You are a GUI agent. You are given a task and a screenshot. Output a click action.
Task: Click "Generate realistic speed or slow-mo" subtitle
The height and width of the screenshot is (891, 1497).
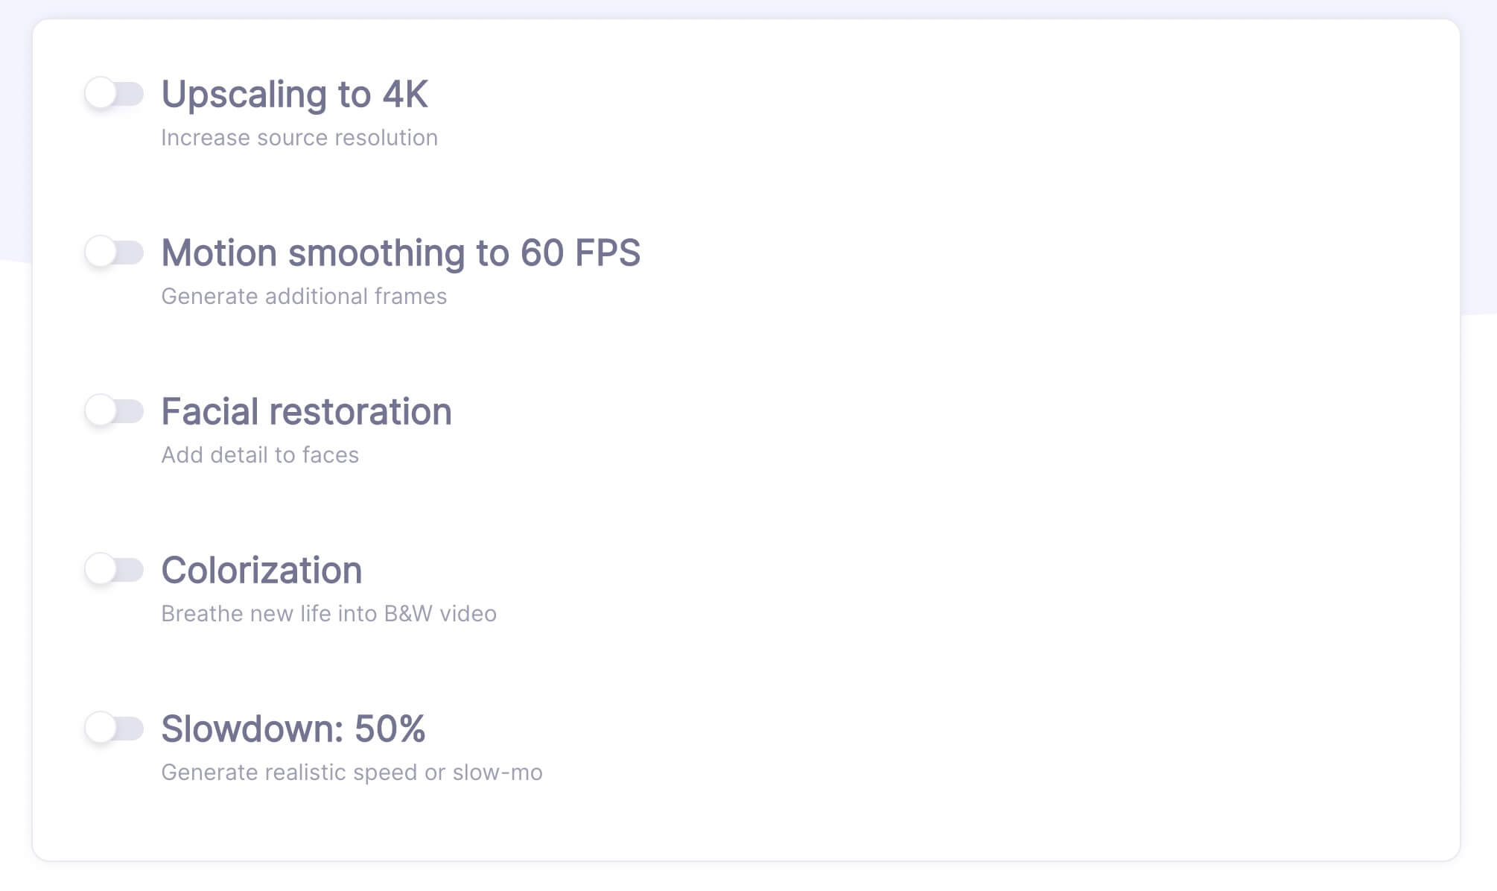tap(352, 773)
